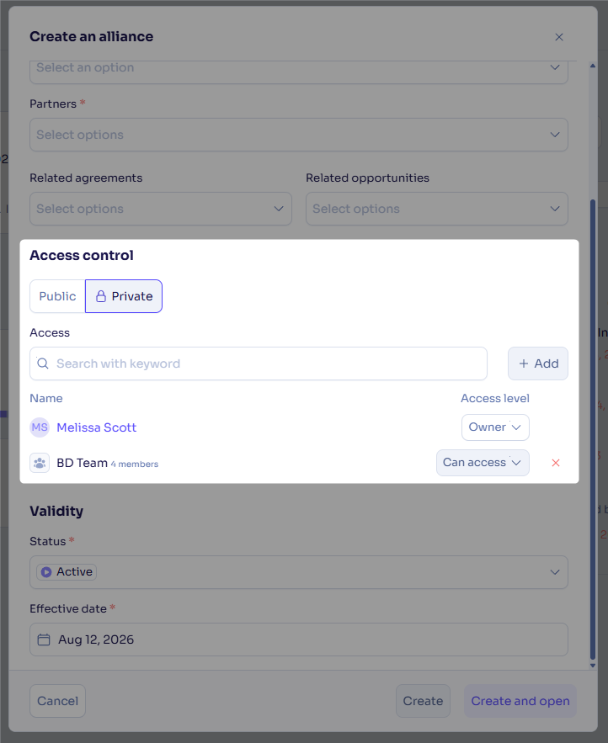
Task: Click the search magnifier icon in Access field
Action: (43, 364)
